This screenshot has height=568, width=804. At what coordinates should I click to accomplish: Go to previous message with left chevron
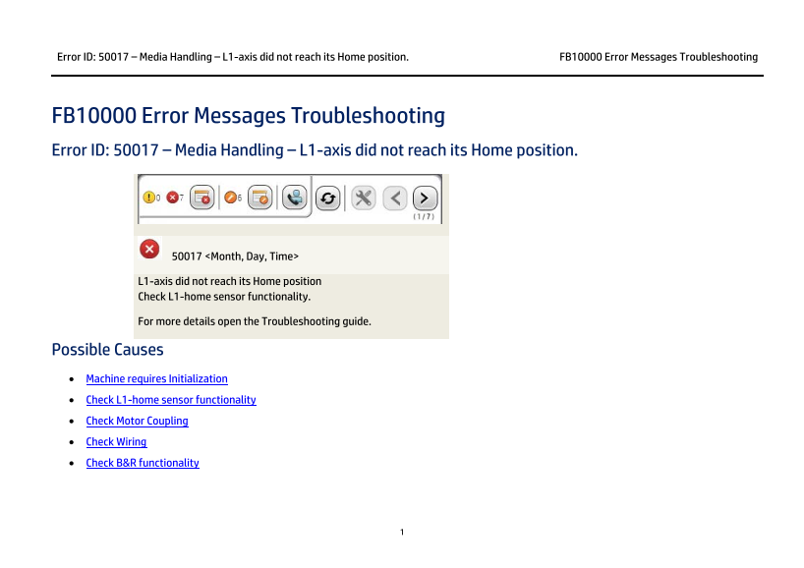click(395, 198)
